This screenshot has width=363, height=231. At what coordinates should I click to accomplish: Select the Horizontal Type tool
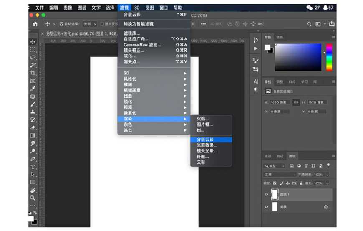click(x=33, y=166)
